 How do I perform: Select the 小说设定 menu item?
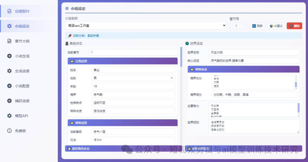29,26
